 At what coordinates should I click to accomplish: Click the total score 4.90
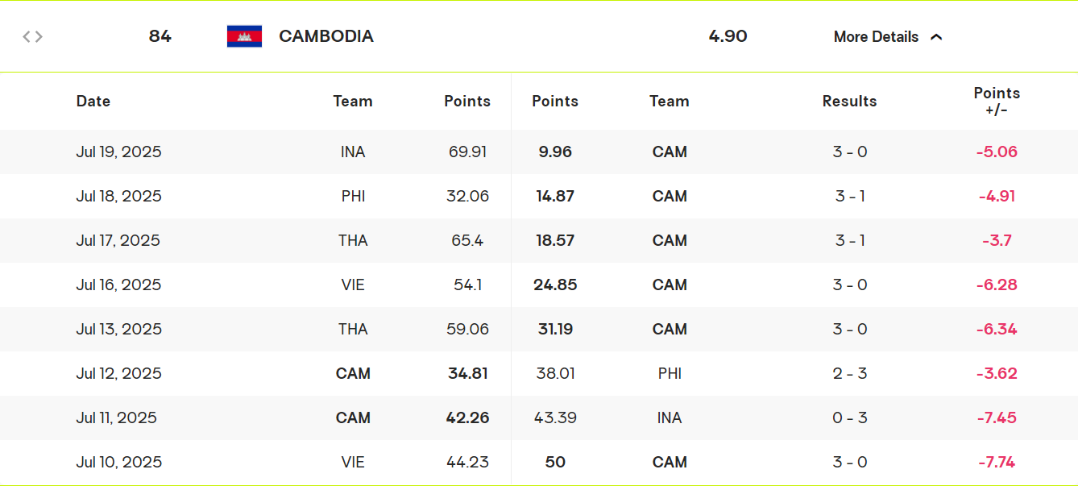pos(728,36)
